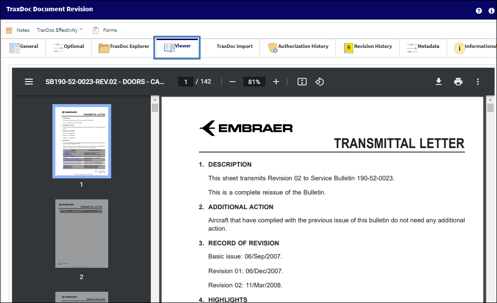The height and width of the screenshot is (303, 497).
Task: Open the PDF viewer more actions menu
Action: coord(478,82)
